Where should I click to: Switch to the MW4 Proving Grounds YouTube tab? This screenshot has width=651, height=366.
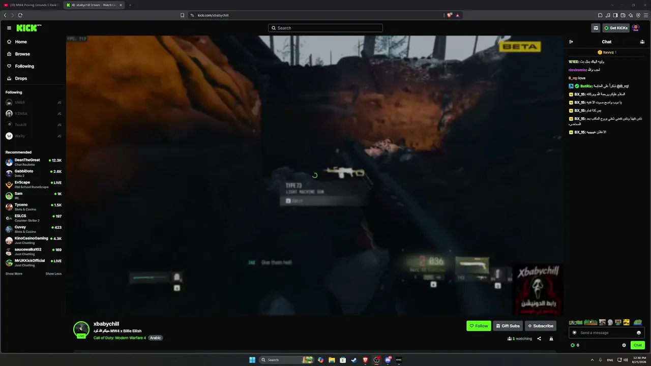pos(32,5)
